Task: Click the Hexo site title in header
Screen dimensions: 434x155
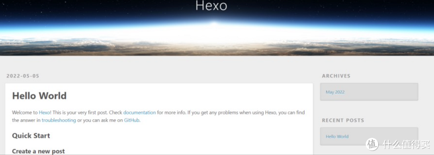Action: click(x=211, y=6)
